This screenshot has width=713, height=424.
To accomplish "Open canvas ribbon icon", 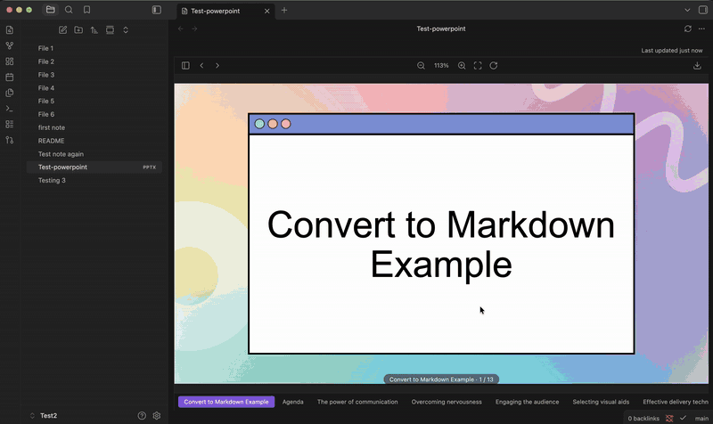I will coord(10,61).
